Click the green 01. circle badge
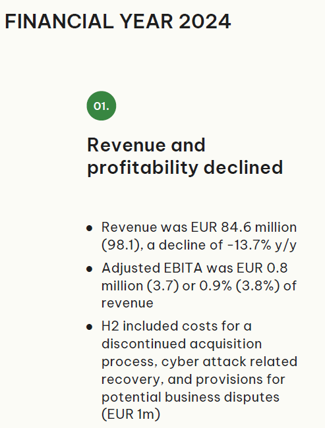The width and height of the screenshot is (325, 428). 102,106
